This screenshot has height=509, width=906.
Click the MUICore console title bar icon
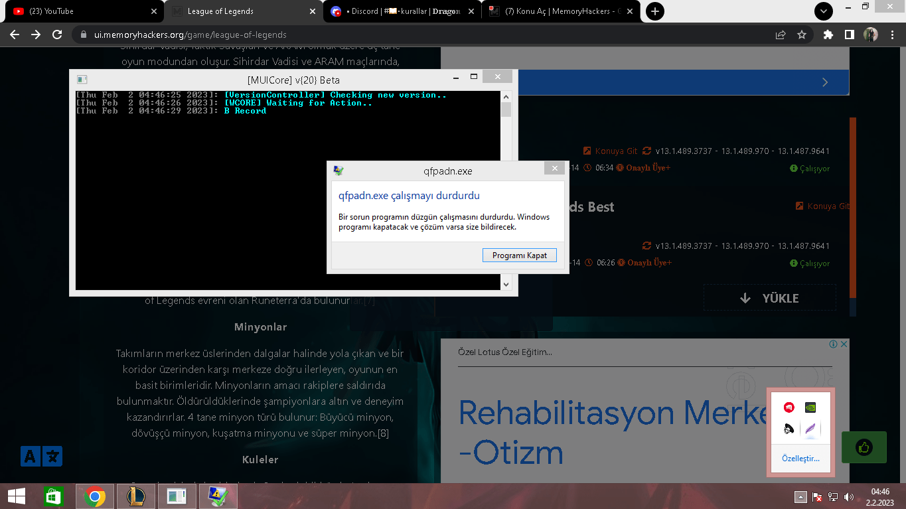pyautogui.click(x=82, y=80)
